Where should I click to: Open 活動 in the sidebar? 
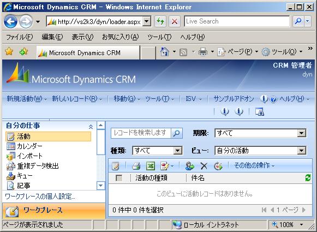coord(49,136)
